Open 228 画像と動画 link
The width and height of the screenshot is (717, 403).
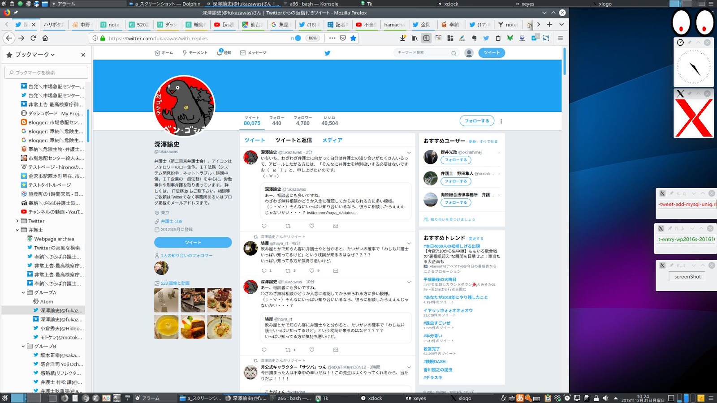(x=175, y=283)
